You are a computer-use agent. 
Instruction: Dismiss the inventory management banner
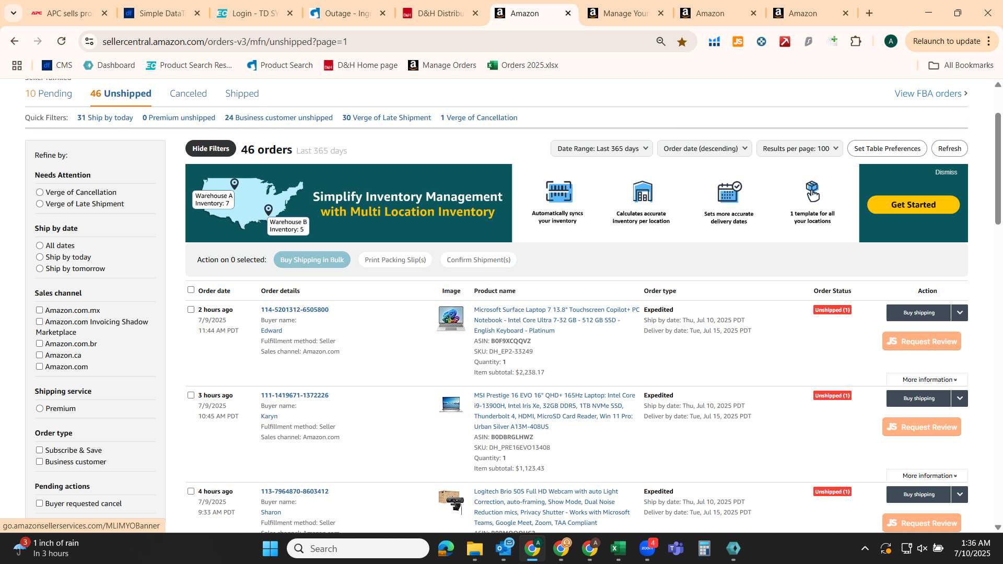[x=946, y=172]
